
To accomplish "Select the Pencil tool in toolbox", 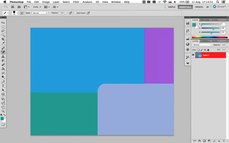I will click(x=3, y=52).
